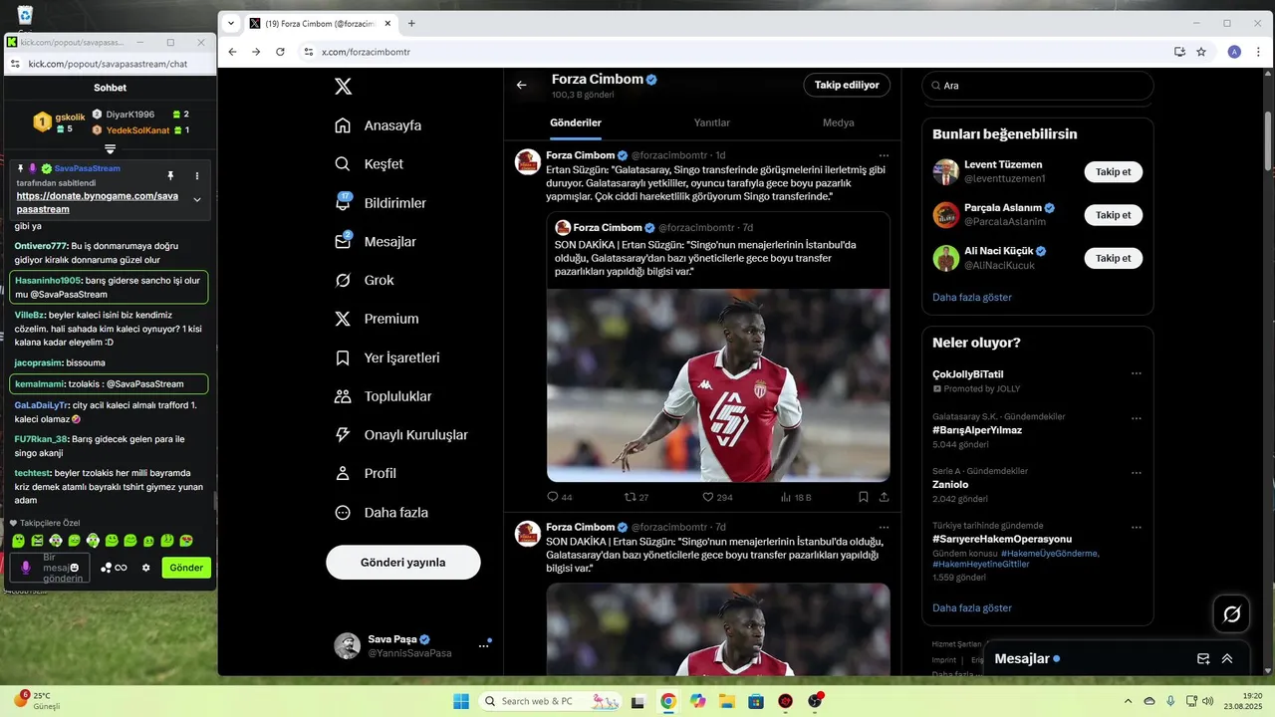
Task: Open emoji picker in Kick chat input
Action: 75,568
